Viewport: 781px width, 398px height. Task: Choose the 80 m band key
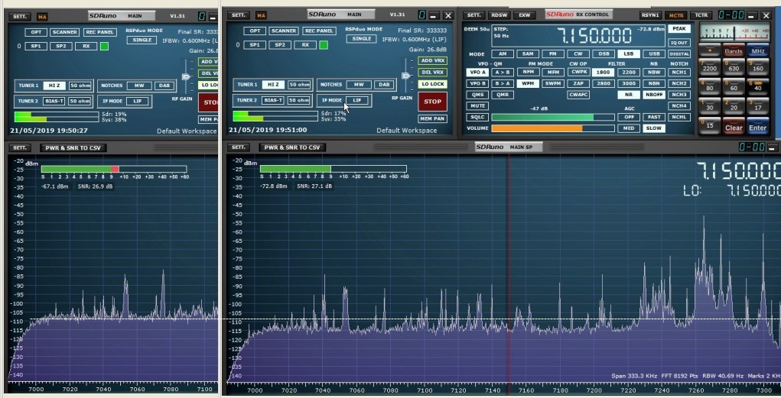click(709, 86)
